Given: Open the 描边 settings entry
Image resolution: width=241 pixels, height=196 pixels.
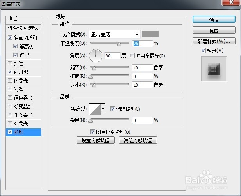Looking at the screenshot, I should tap(19, 64).
